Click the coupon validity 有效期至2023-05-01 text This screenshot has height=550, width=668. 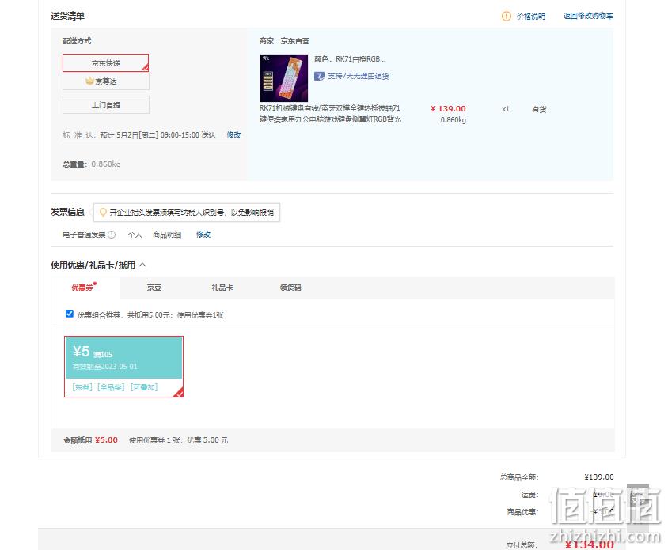(104, 366)
